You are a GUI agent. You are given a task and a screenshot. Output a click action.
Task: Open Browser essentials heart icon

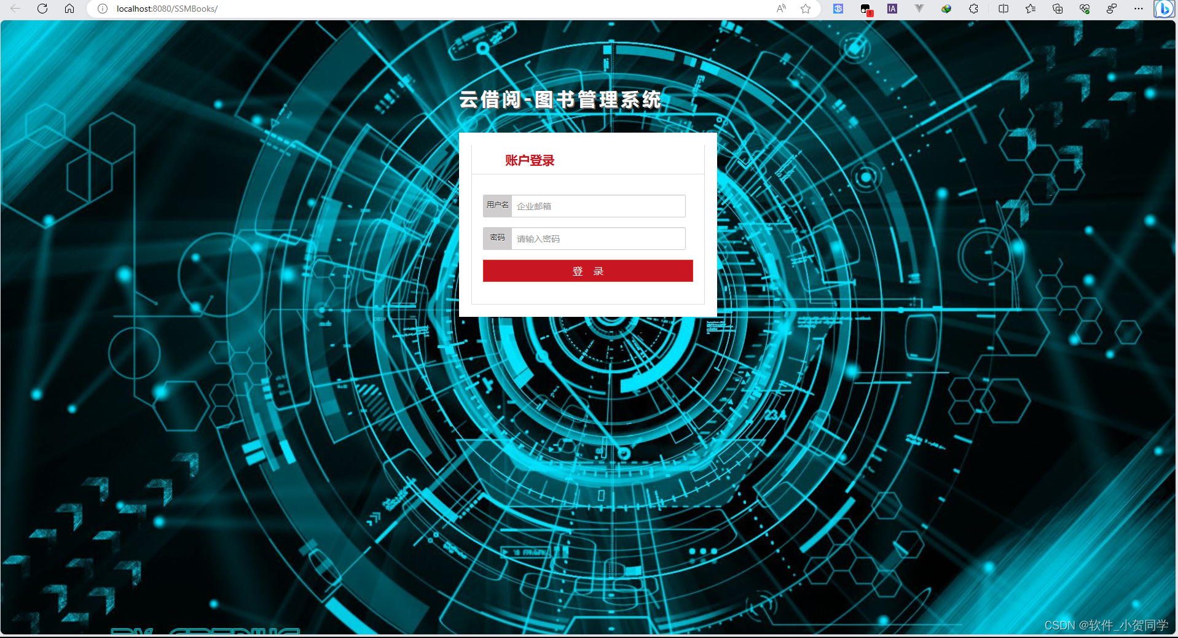tap(1085, 9)
